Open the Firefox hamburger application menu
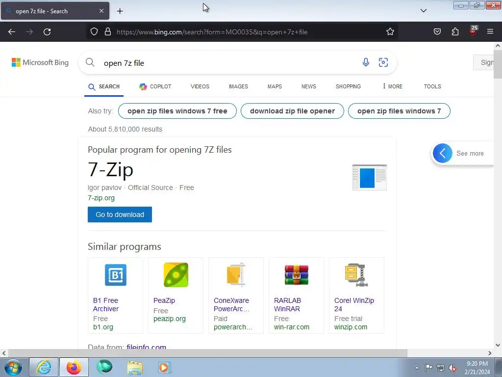This screenshot has height=377, width=502. (x=490, y=32)
